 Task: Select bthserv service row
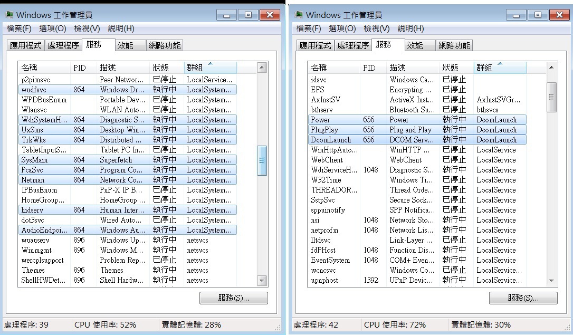point(417,110)
